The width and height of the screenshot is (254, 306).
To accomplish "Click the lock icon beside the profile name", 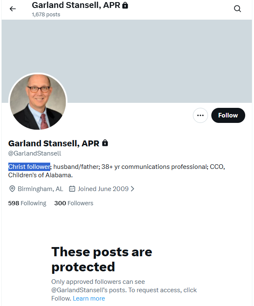I will point(105,143).
